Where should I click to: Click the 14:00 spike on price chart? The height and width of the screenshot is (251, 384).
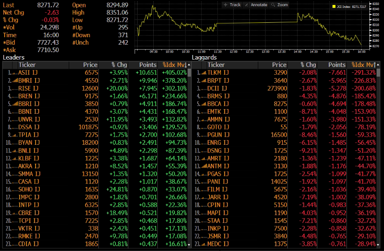(x=298, y=14)
